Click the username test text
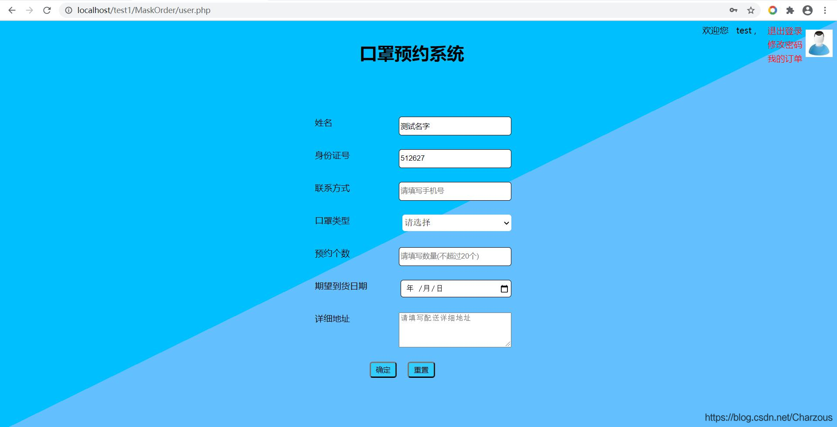 coord(744,30)
